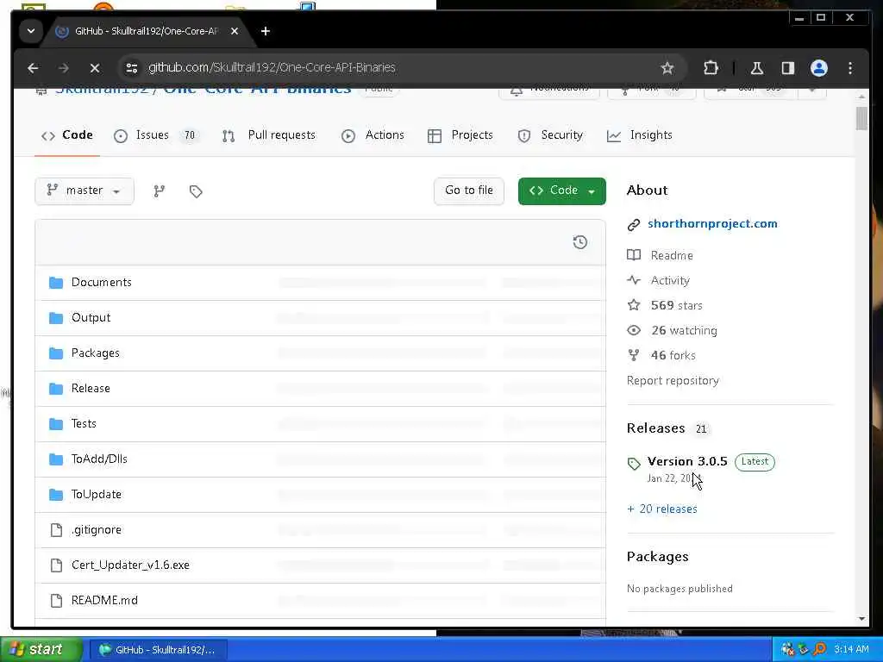Switch to the Code tab
This screenshot has height=662, width=883.
[x=67, y=135]
